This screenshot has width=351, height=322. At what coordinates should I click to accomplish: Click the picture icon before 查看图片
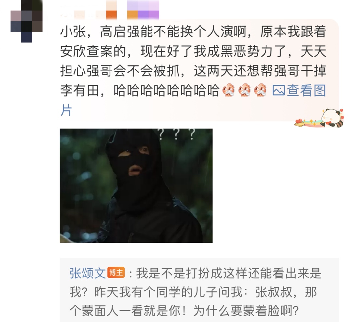279,90
